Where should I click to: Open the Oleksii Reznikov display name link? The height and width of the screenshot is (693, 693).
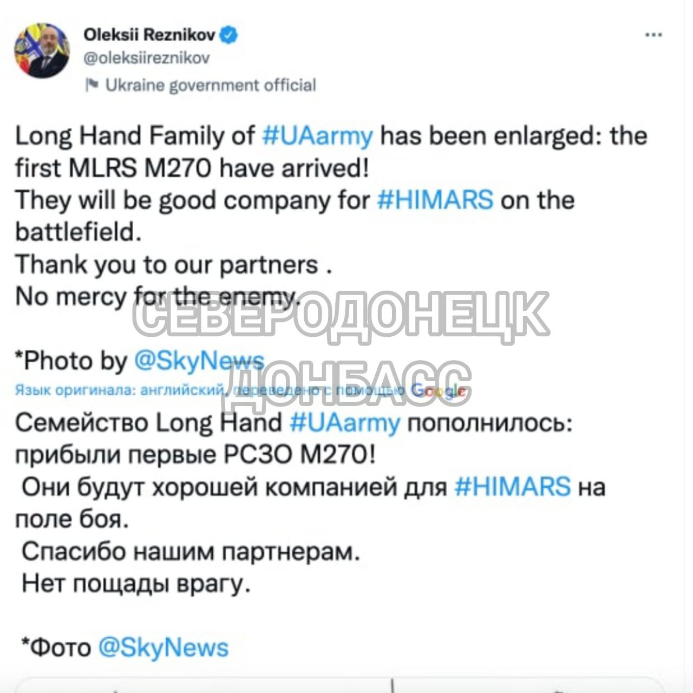[x=150, y=35]
